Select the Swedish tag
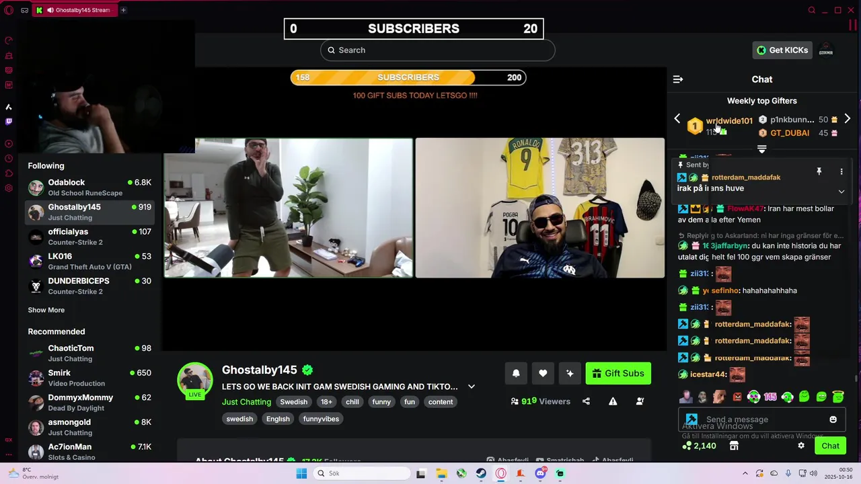This screenshot has height=484, width=861. click(x=293, y=402)
